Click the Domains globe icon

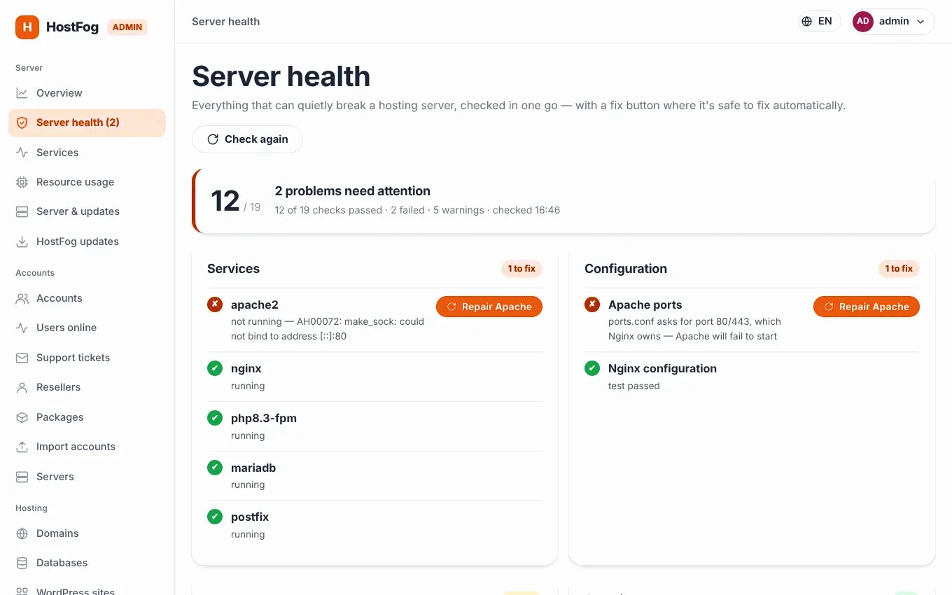pyautogui.click(x=22, y=533)
